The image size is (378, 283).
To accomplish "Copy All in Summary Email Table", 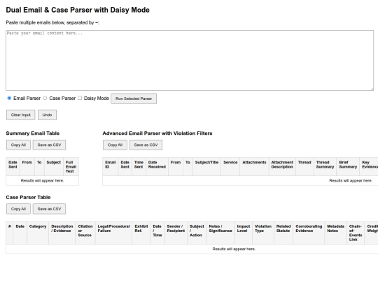I will coord(18,145).
